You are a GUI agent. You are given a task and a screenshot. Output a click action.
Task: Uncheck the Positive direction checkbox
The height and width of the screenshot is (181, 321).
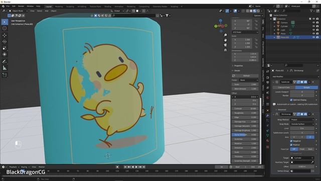291,145
